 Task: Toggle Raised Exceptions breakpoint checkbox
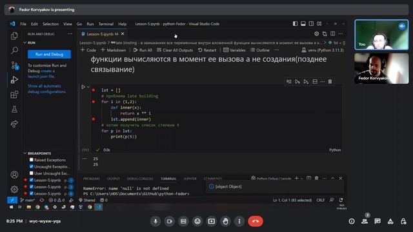pos(32,160)
